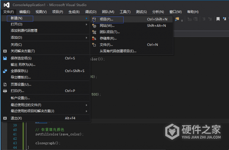Viewport: 229px width, 150px height.
Task: Open the 生成(B) menu
Action: 74,12
